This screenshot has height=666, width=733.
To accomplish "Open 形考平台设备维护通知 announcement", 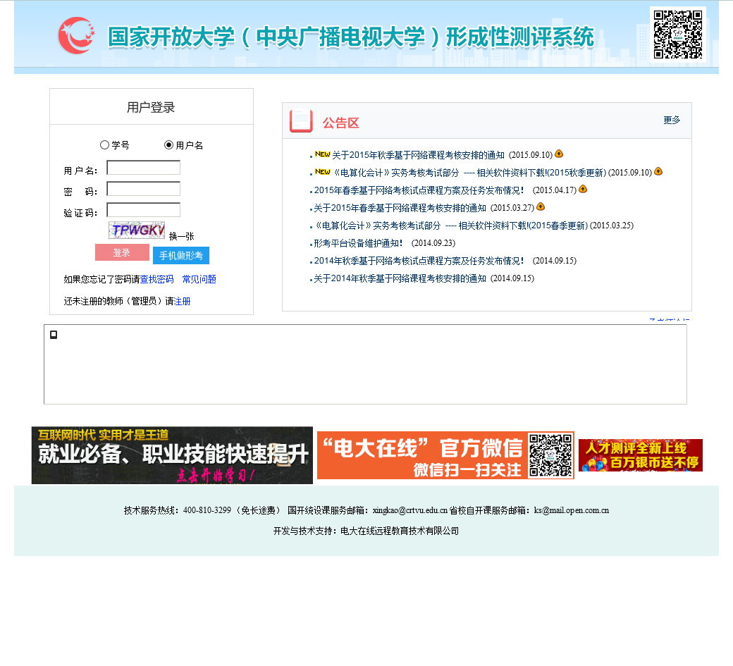I will tap(358, 243).
